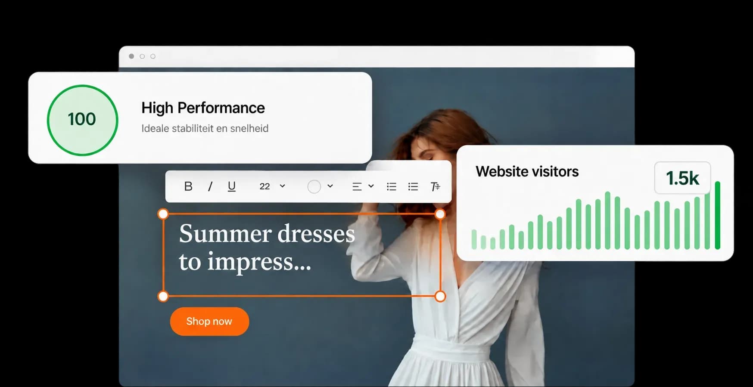Grab the top-left selection handle
The image size is (753, 387).
[x=163, y=214]
